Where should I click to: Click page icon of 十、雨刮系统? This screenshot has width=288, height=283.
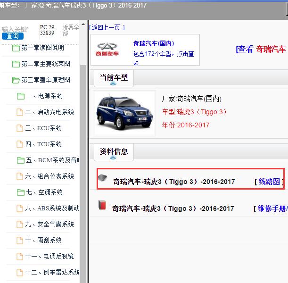tap(20, 241)
